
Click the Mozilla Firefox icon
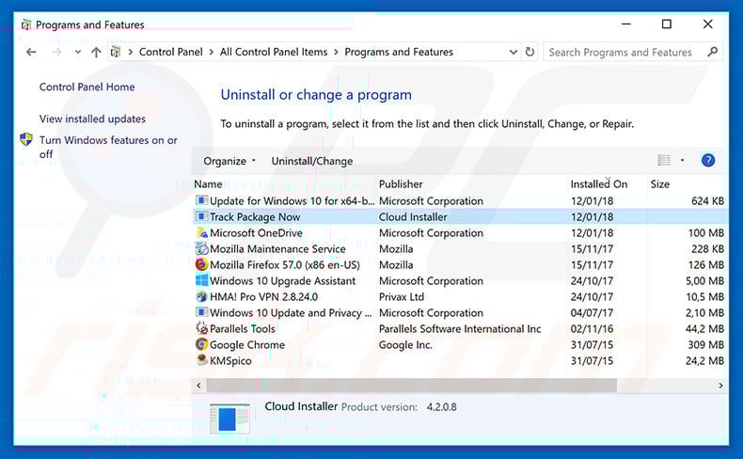click(202, 264)
